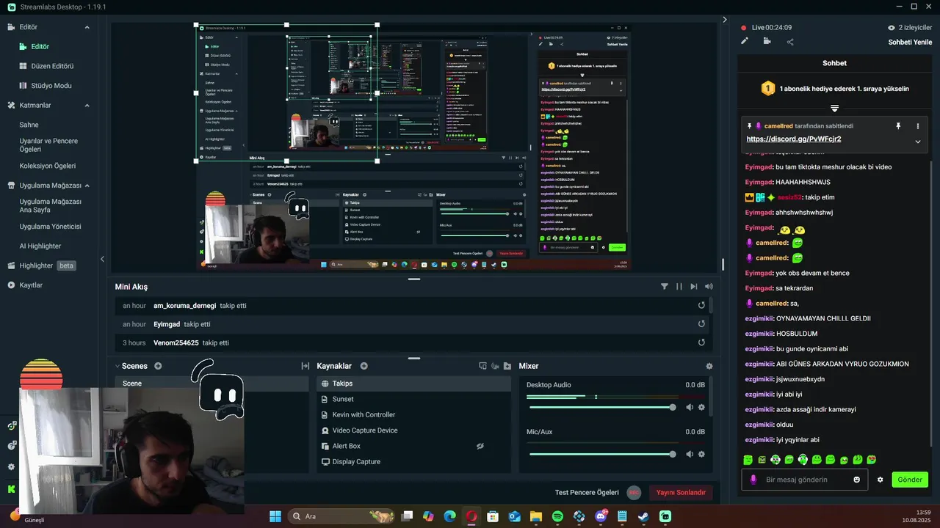Open AI Highlighter in sidebar
940x528 pixels.
40,246
